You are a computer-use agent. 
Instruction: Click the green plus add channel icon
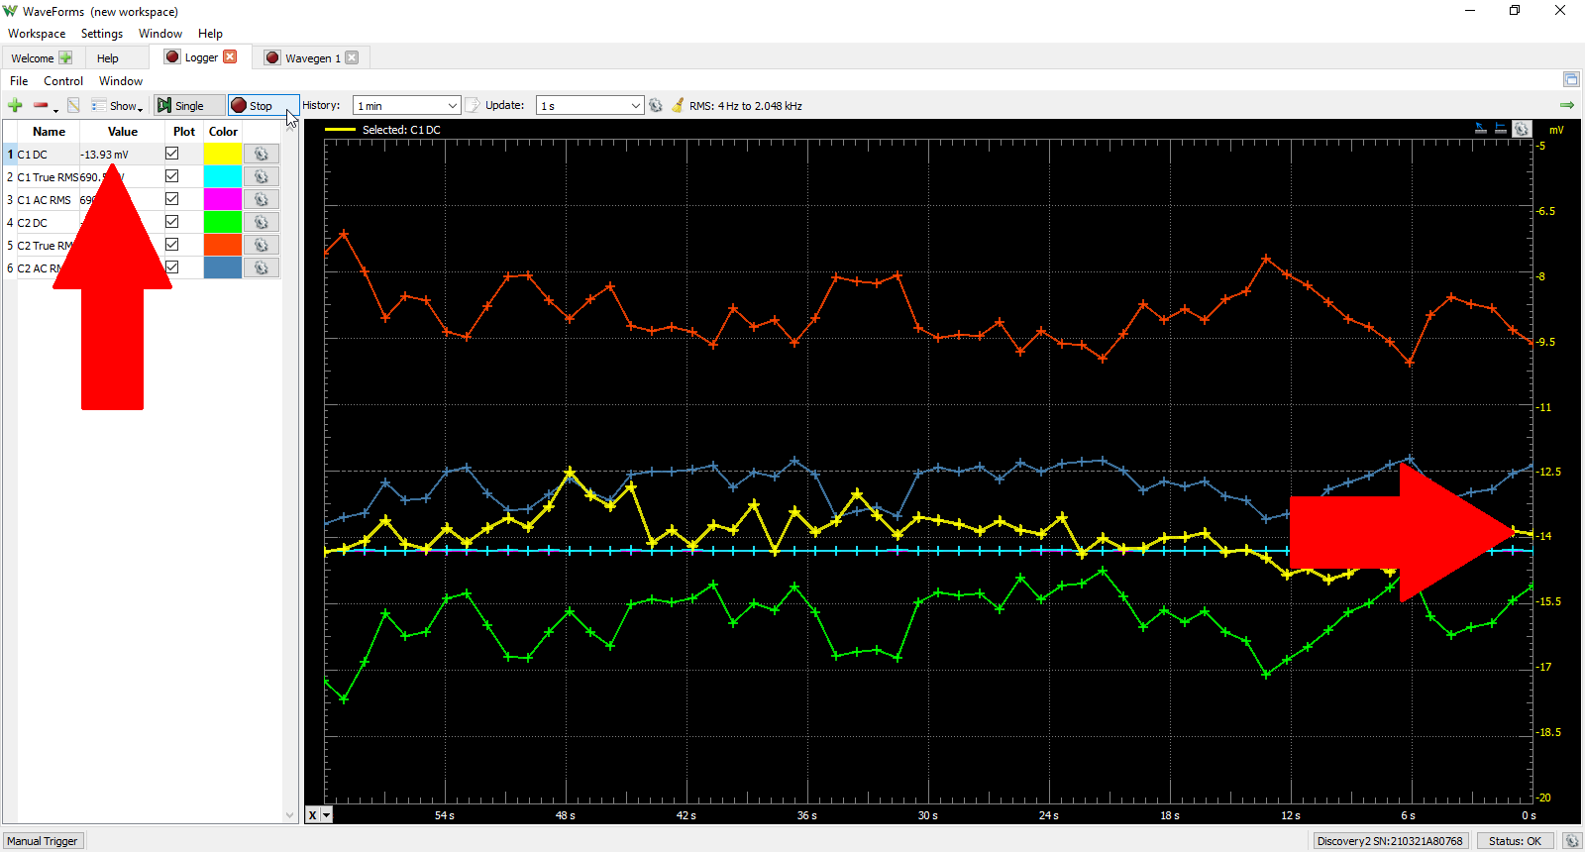pyautogui.click(x=15, y=105)
